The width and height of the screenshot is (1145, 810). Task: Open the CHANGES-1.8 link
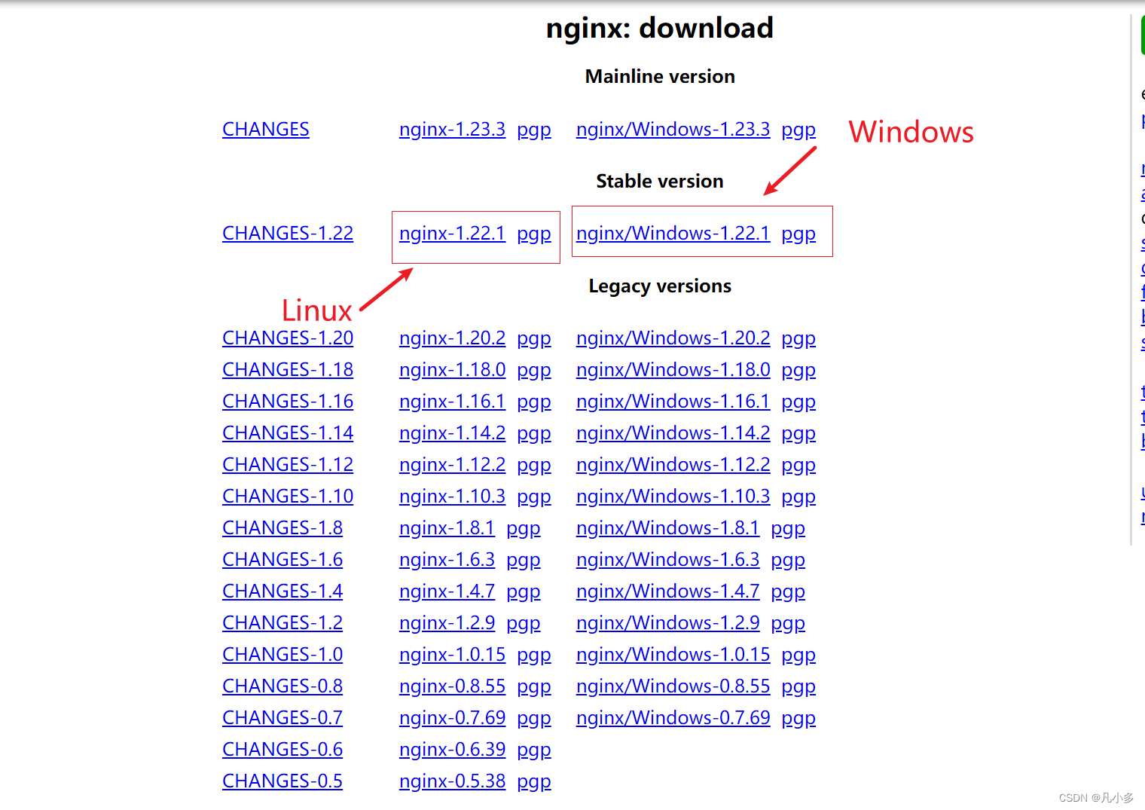(x=282, y=528)
